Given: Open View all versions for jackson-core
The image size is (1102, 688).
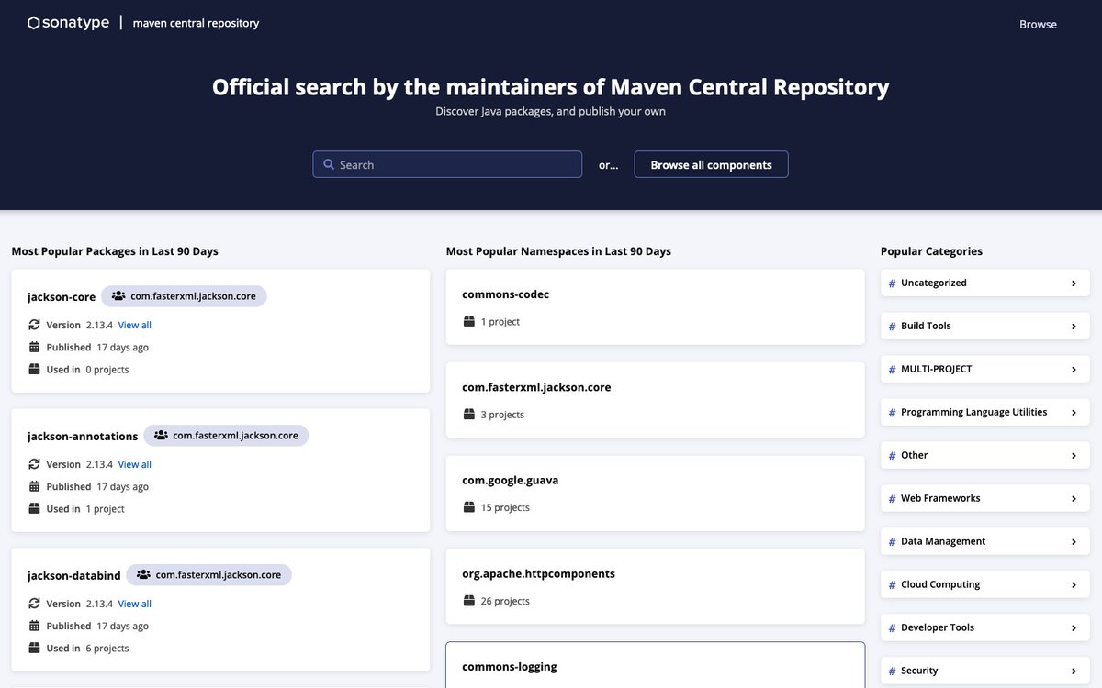Looking at the screenshot, I should click(135, 325).
